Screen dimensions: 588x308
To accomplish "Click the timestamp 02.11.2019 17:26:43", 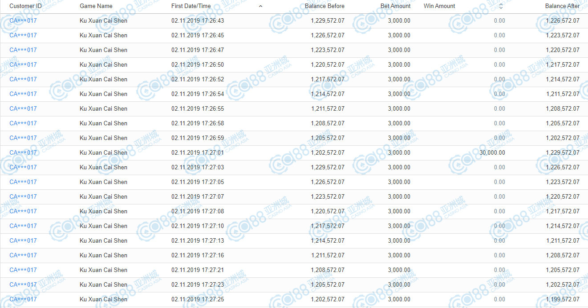I will pyautogui.click(x=198, y=20).
